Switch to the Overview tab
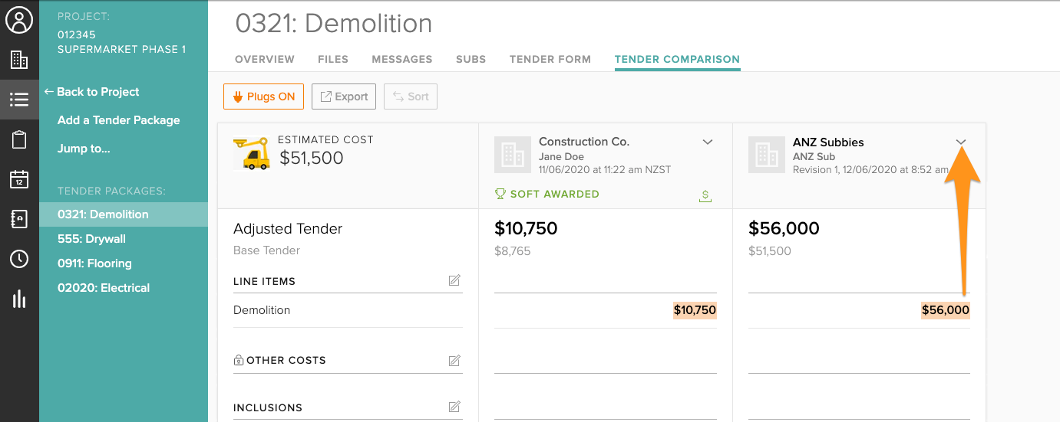 pos(265,59)
